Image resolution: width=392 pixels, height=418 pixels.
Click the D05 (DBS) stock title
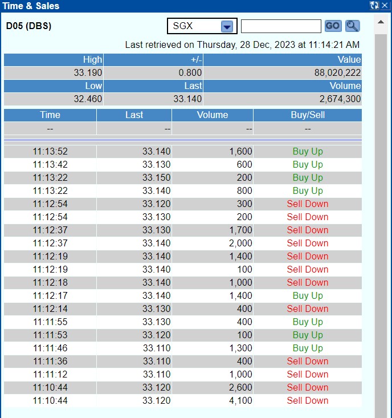pos(28,26)
